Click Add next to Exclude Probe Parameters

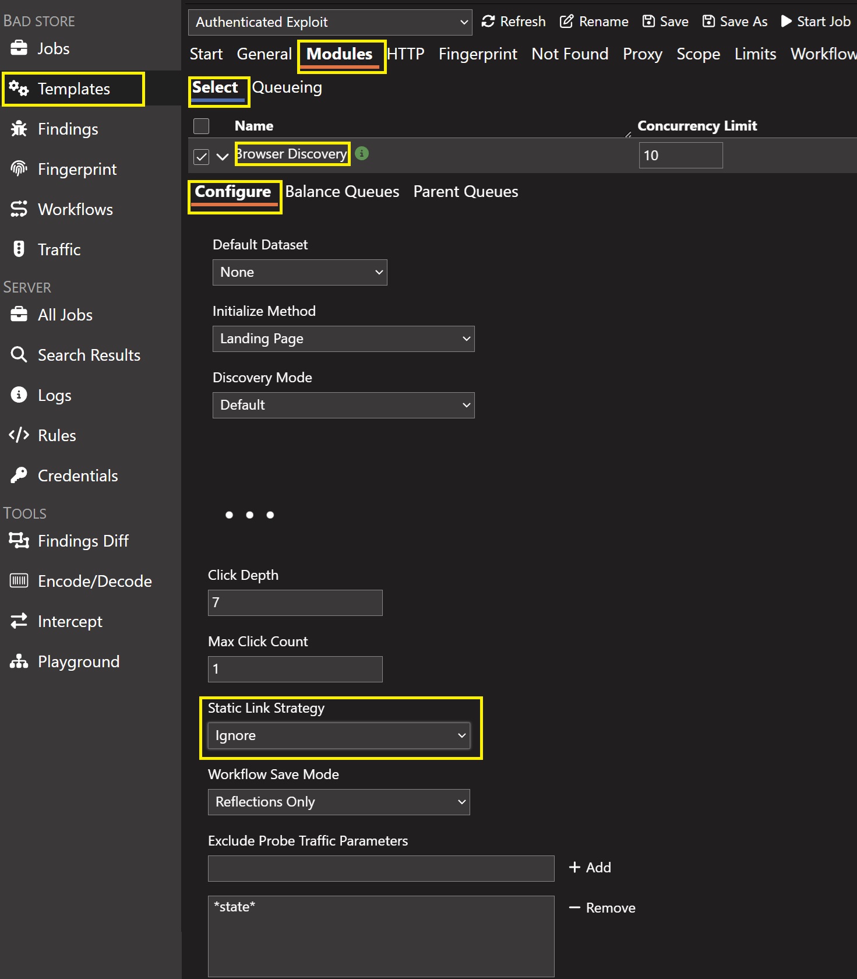click(x=590, y=868)
